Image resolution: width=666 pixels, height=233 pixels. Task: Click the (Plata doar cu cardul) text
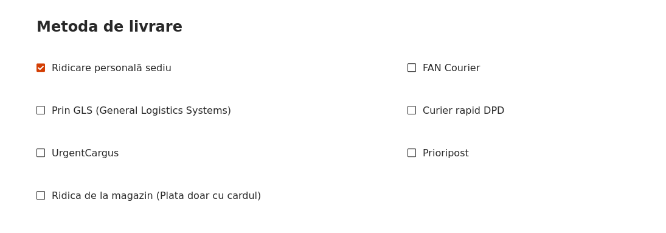(x=209, y=195)
